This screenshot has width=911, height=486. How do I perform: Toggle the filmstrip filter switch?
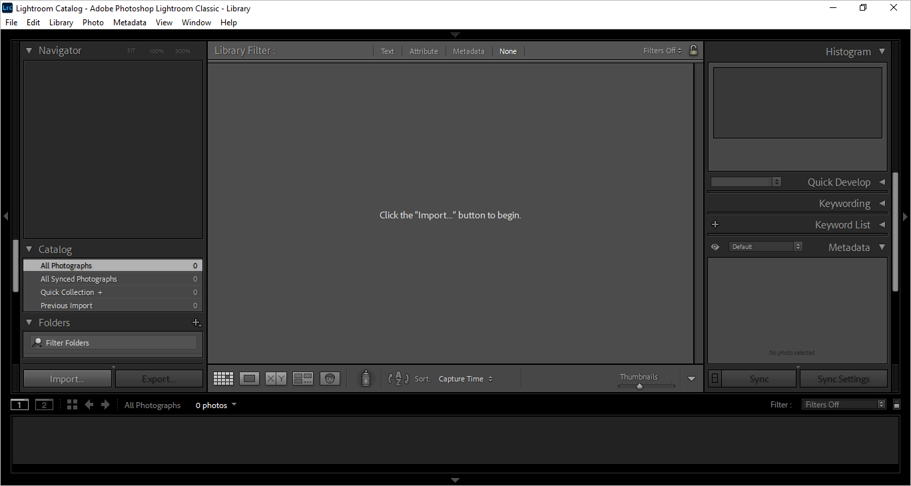click(x=897, y=405)
